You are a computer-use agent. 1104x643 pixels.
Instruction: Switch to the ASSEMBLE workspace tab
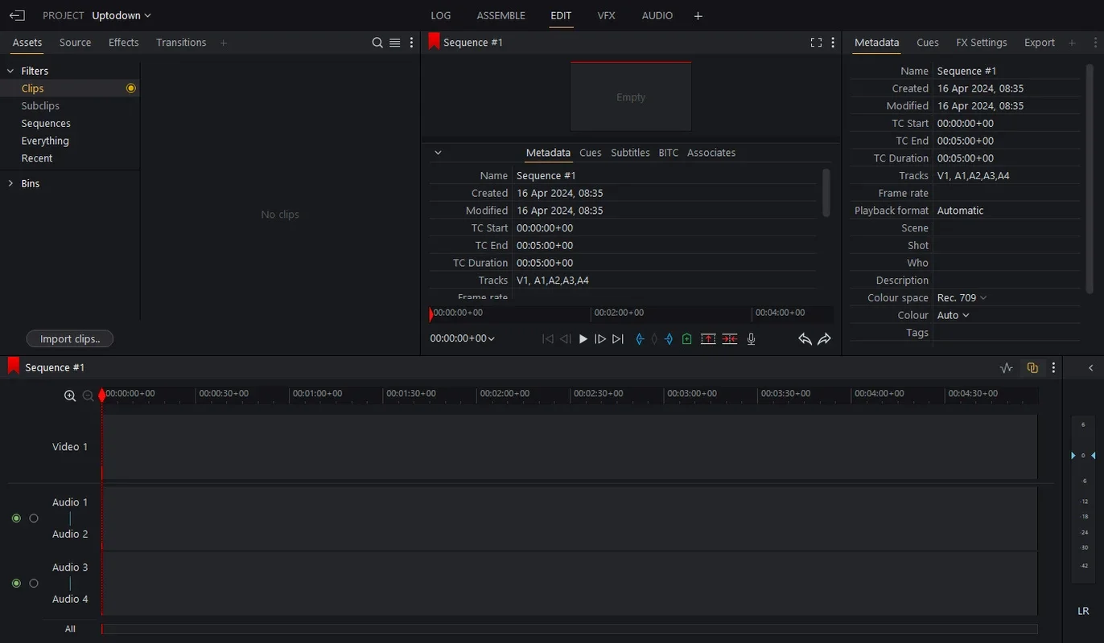501,15
